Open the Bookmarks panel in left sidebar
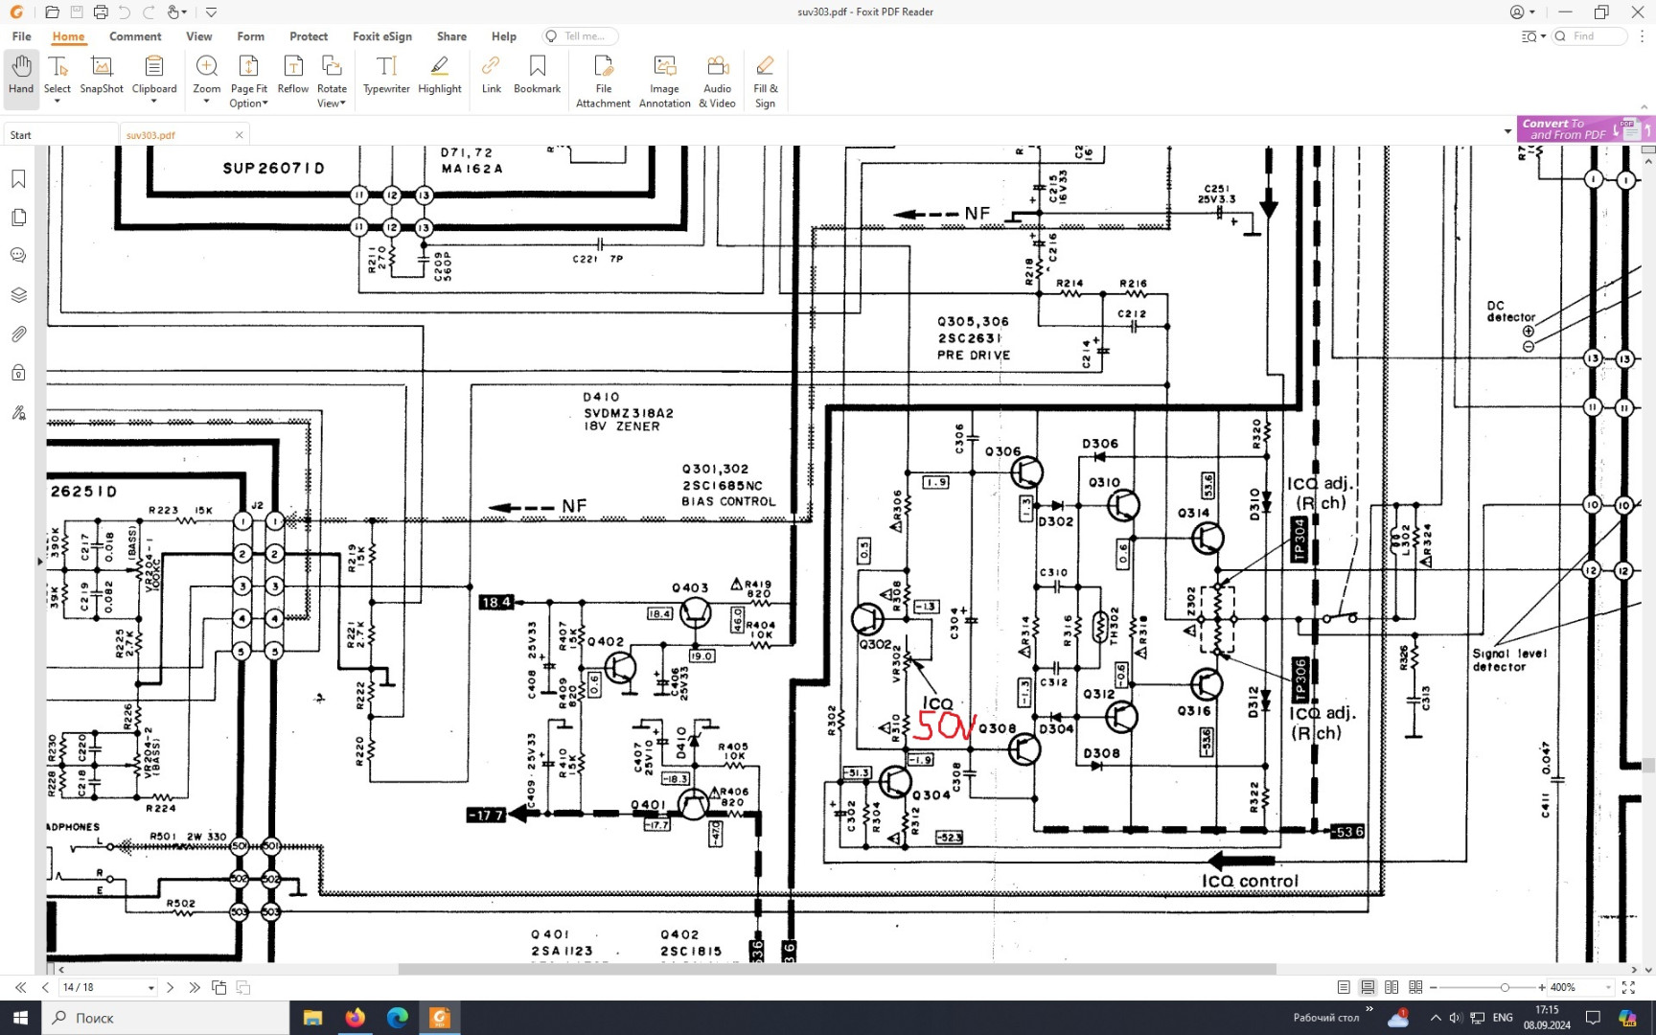The image size is (1656, 1035). coord(18,179)
